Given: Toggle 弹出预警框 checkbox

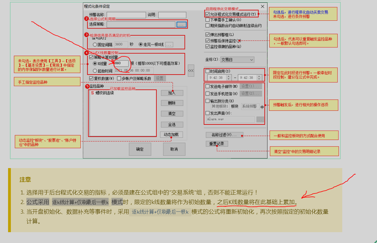Looking at the screenshot, I should [208, 35].
